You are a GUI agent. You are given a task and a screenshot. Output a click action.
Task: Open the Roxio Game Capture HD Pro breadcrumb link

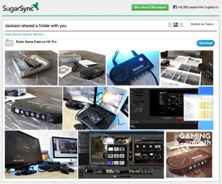click(x=24, y=34)
